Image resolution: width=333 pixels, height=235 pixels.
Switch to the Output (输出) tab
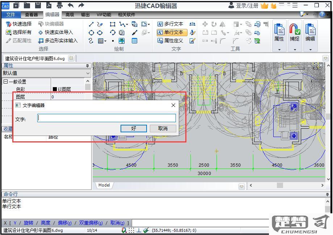(x=85, y=14)
